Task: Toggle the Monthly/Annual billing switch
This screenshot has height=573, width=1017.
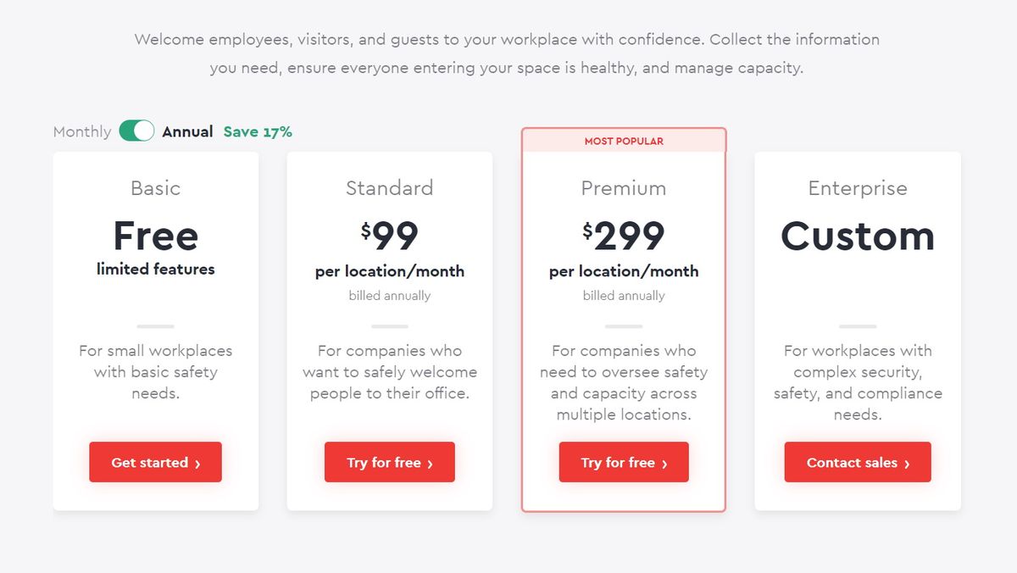Action: pyautogui.click(x=136, y=131)
